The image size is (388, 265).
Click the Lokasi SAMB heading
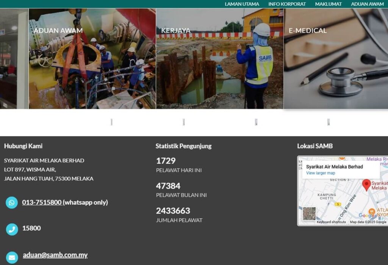315,146
